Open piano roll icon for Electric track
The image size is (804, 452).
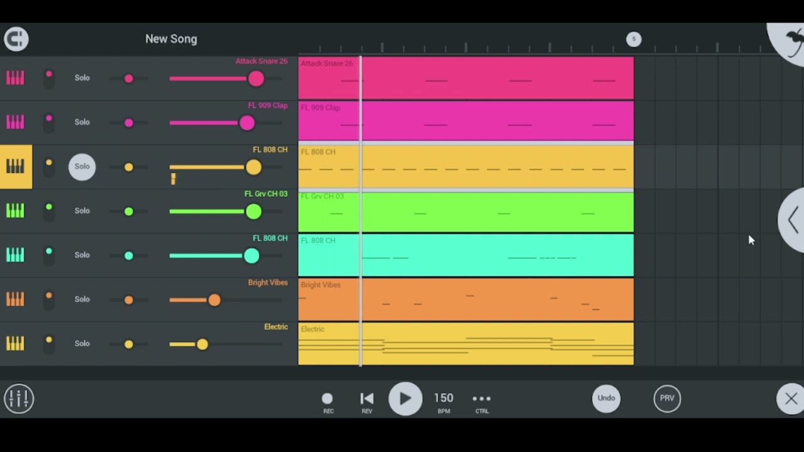[x=15, y=343]
